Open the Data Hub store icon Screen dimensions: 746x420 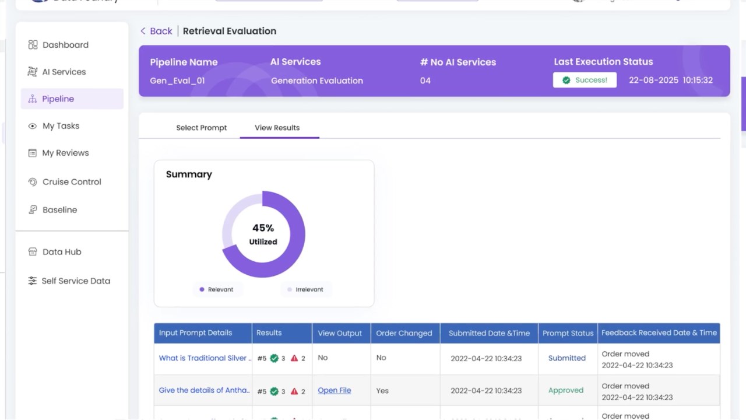(33, 252)
